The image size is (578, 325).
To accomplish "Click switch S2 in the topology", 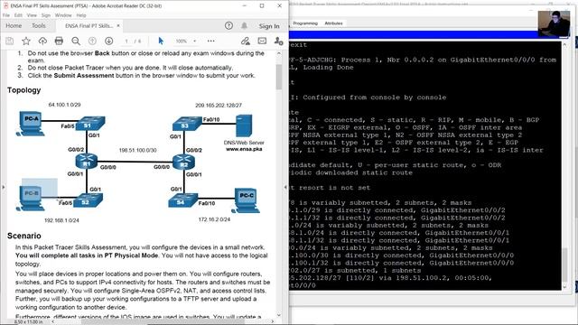I will 89,200.
